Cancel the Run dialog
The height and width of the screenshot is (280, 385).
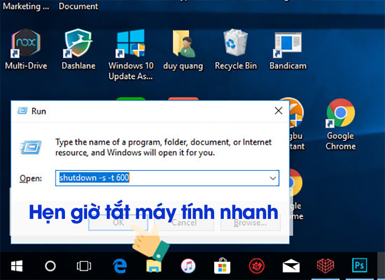184,222
